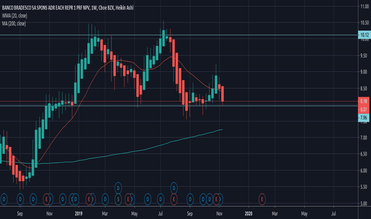Click the red 8.10 current price label
Image resolution: width=371 pixels, height=219 pixels.
364,101
